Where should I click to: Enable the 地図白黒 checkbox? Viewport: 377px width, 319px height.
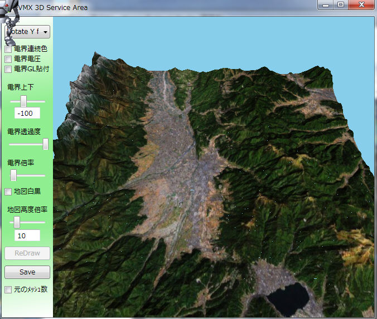click(x=8, y=192)
